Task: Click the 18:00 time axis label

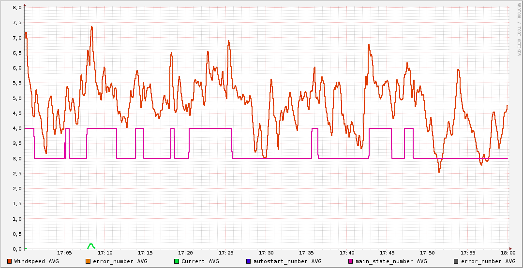Action: click(508, 253)
